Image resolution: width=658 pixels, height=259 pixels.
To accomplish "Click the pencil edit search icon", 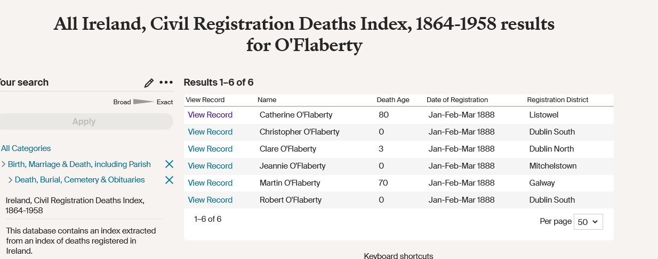I will (x=149, y=83).
